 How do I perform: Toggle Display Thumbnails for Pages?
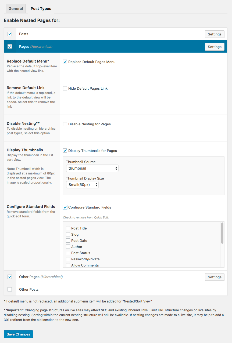tap(65, 151)
